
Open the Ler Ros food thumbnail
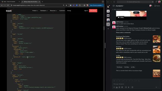click(156, 58)
